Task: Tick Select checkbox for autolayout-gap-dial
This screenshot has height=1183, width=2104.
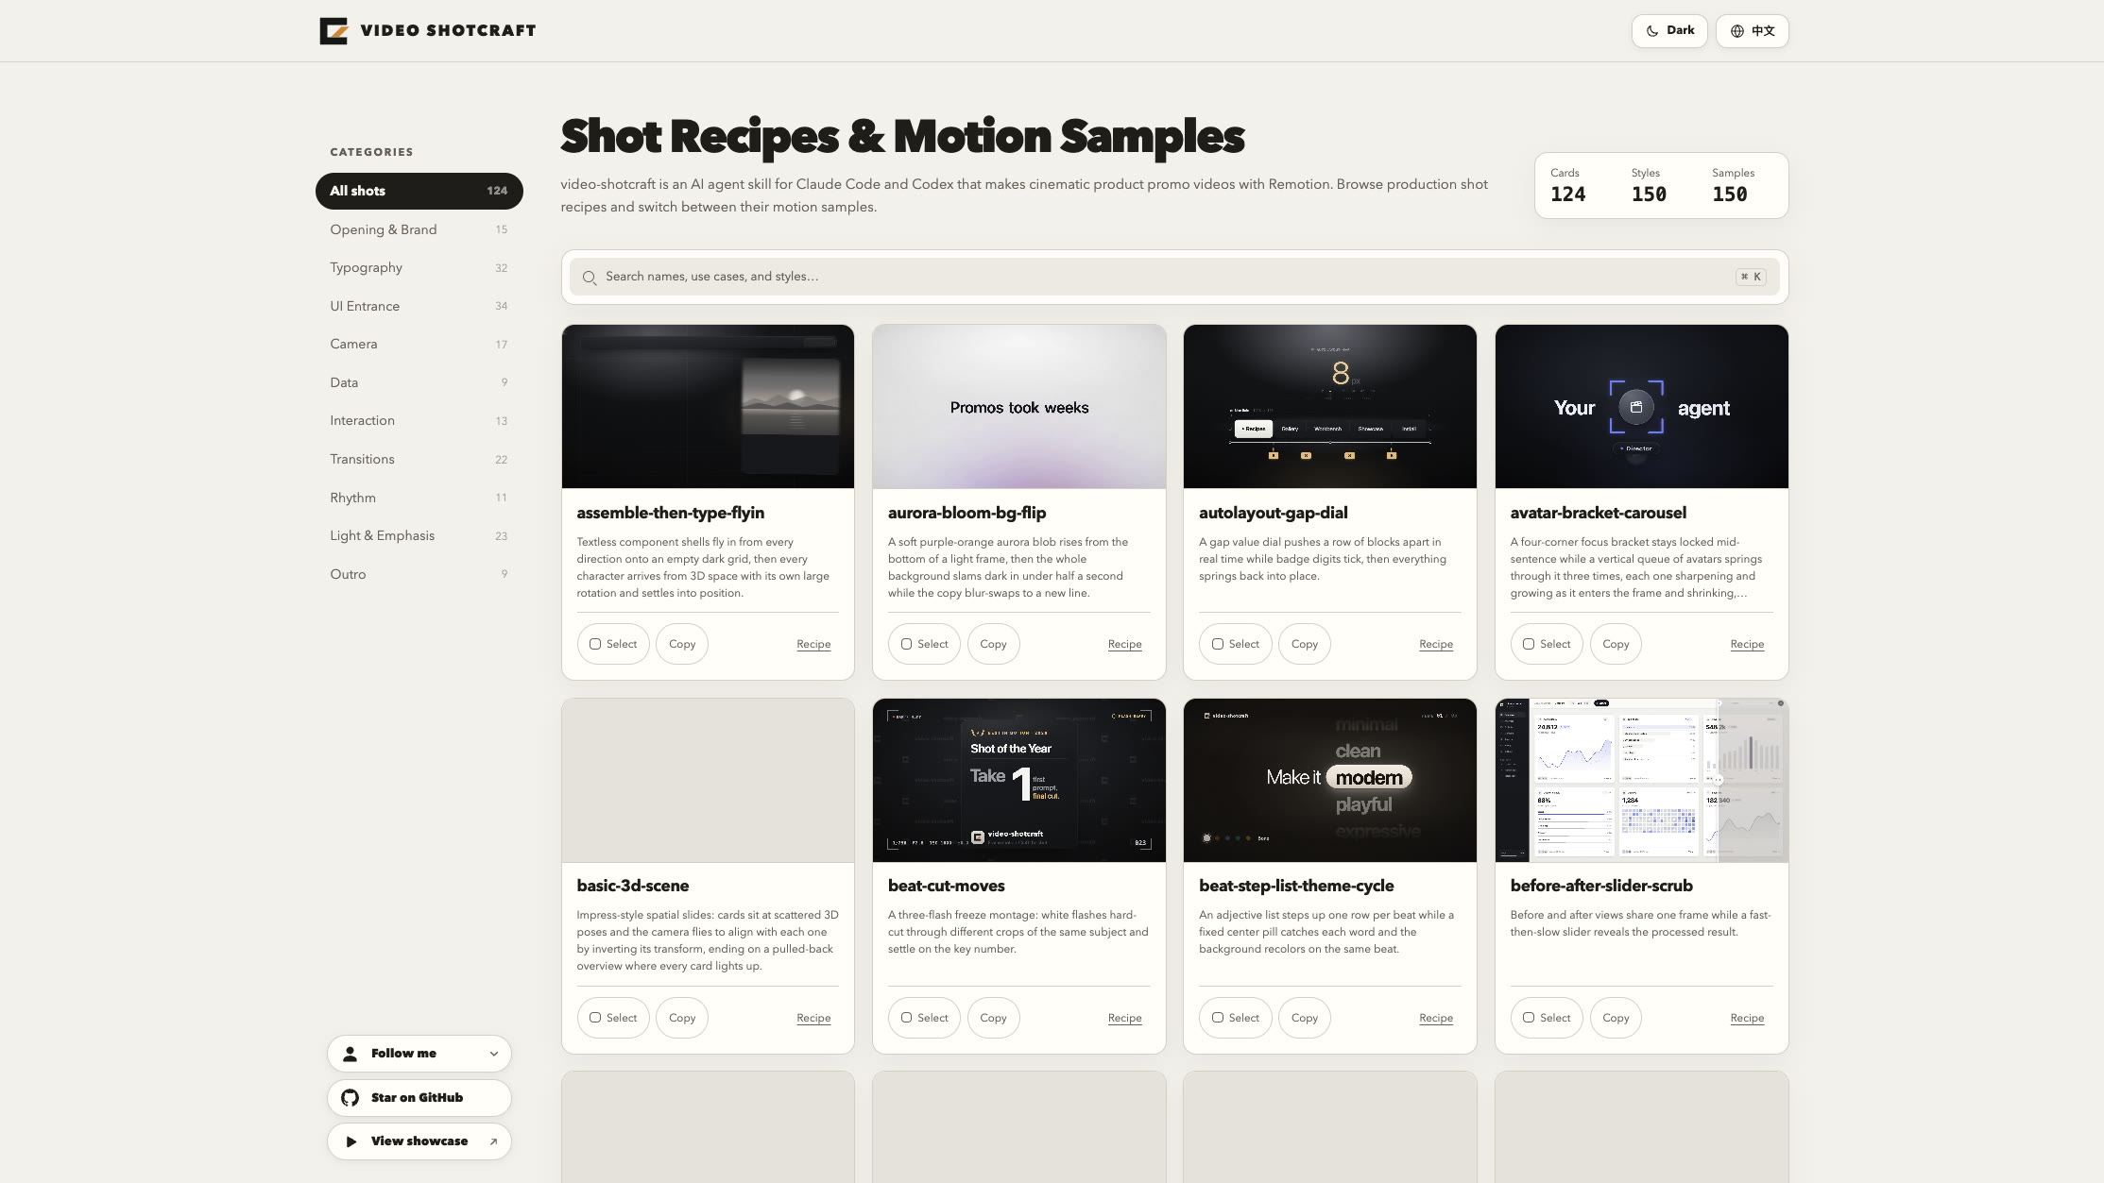Action: [x=1218, y=644]
